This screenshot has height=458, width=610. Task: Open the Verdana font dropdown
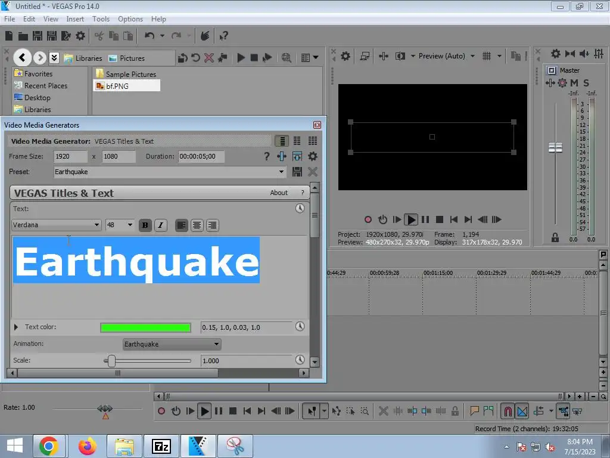(97, 225)
